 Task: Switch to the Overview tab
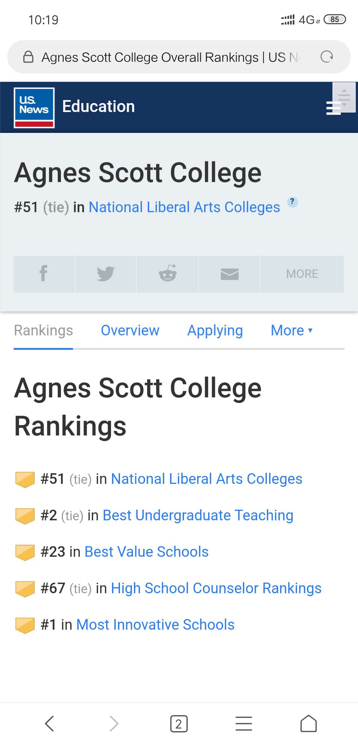[130, 330]
